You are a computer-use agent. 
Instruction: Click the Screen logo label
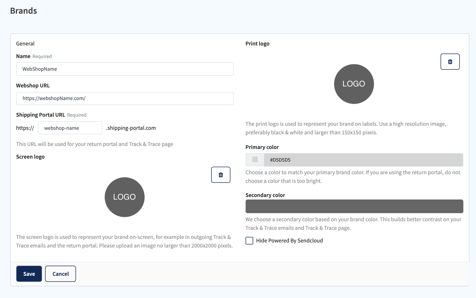pyautogui.click(x=30, y=157)
